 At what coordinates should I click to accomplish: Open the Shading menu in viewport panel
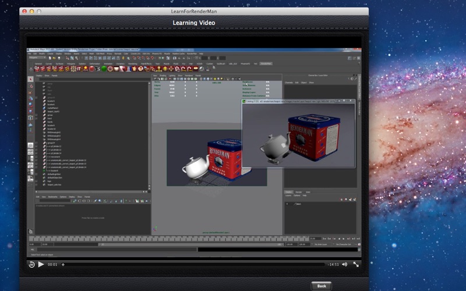pos(163,76)
